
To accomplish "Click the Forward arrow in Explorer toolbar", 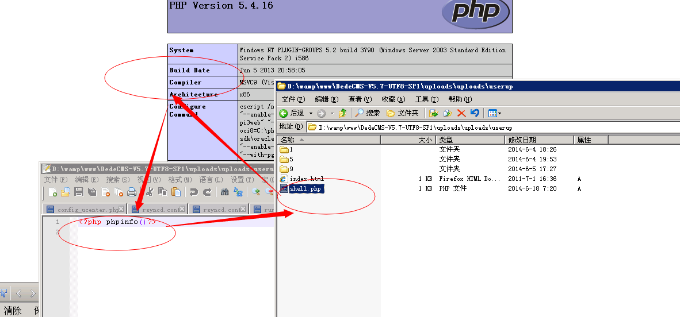I will (x=321, y=114).
